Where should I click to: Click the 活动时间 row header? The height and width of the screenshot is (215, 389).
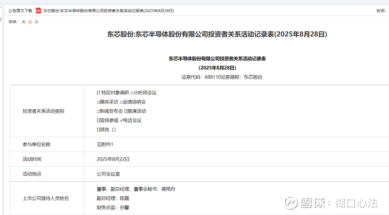coord(32,159)
